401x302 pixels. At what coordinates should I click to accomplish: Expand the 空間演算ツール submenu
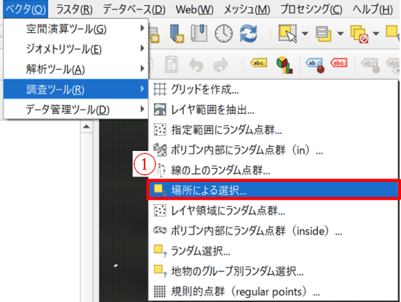pos(76,29)
